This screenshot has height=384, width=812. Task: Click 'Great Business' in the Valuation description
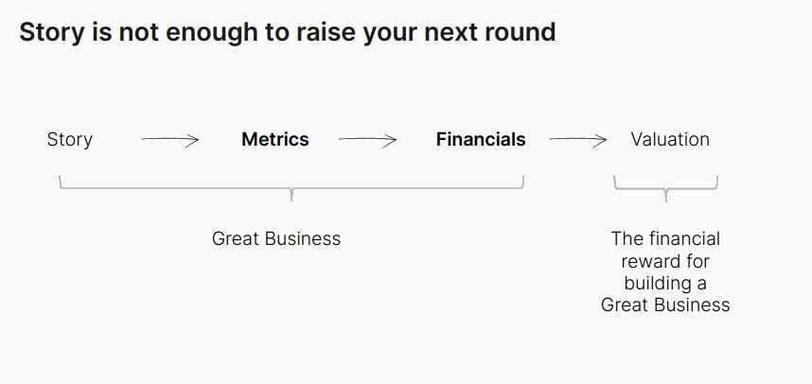coord(665,305)
